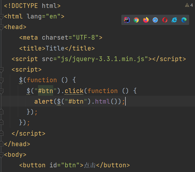The width and height of the screenshot is (195, 172).
Task: Open page in Firefox browser
Action: (x=146, y=20)
